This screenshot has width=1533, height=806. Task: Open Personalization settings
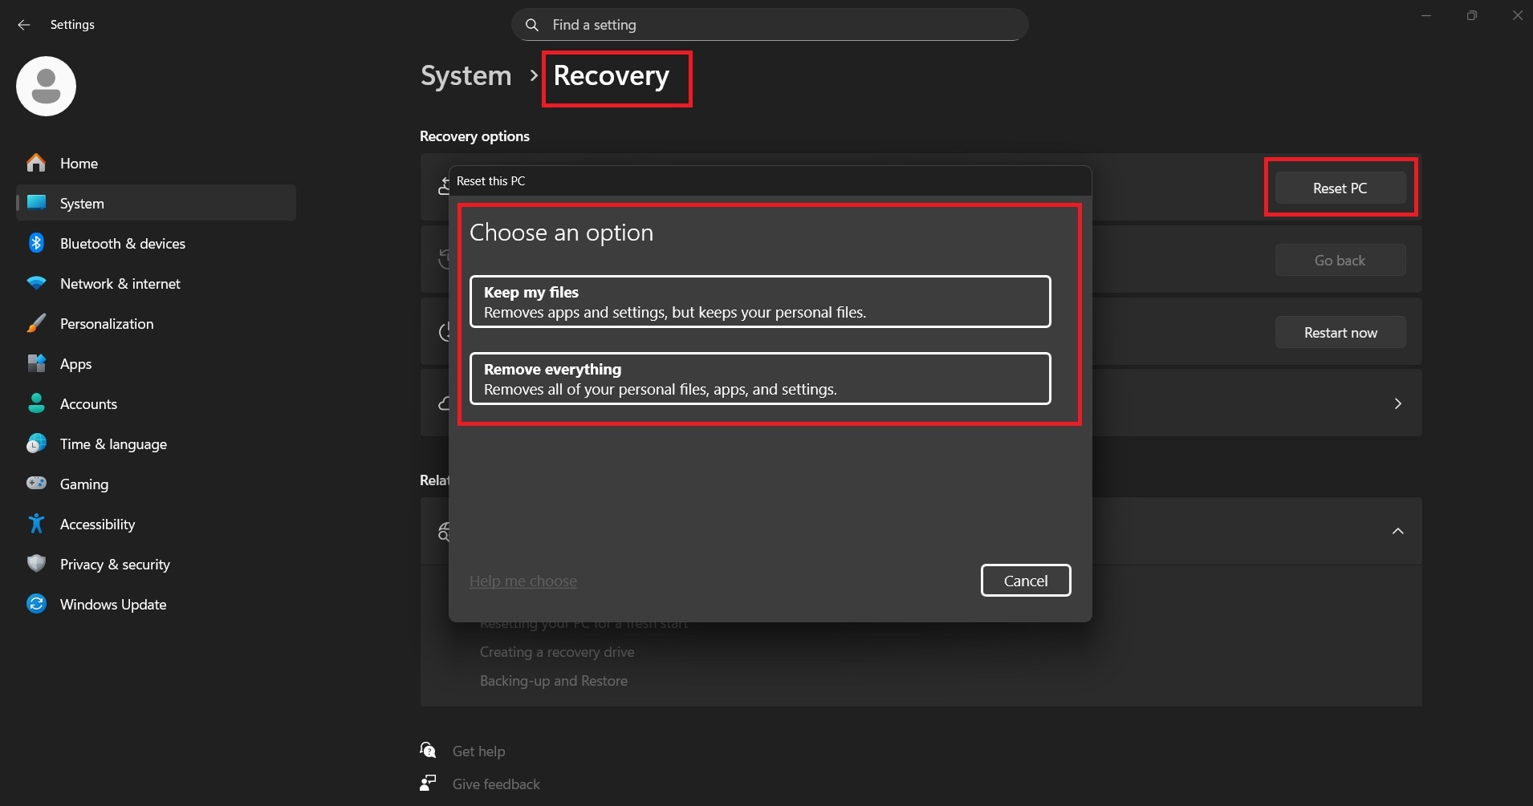pos(107,323)
